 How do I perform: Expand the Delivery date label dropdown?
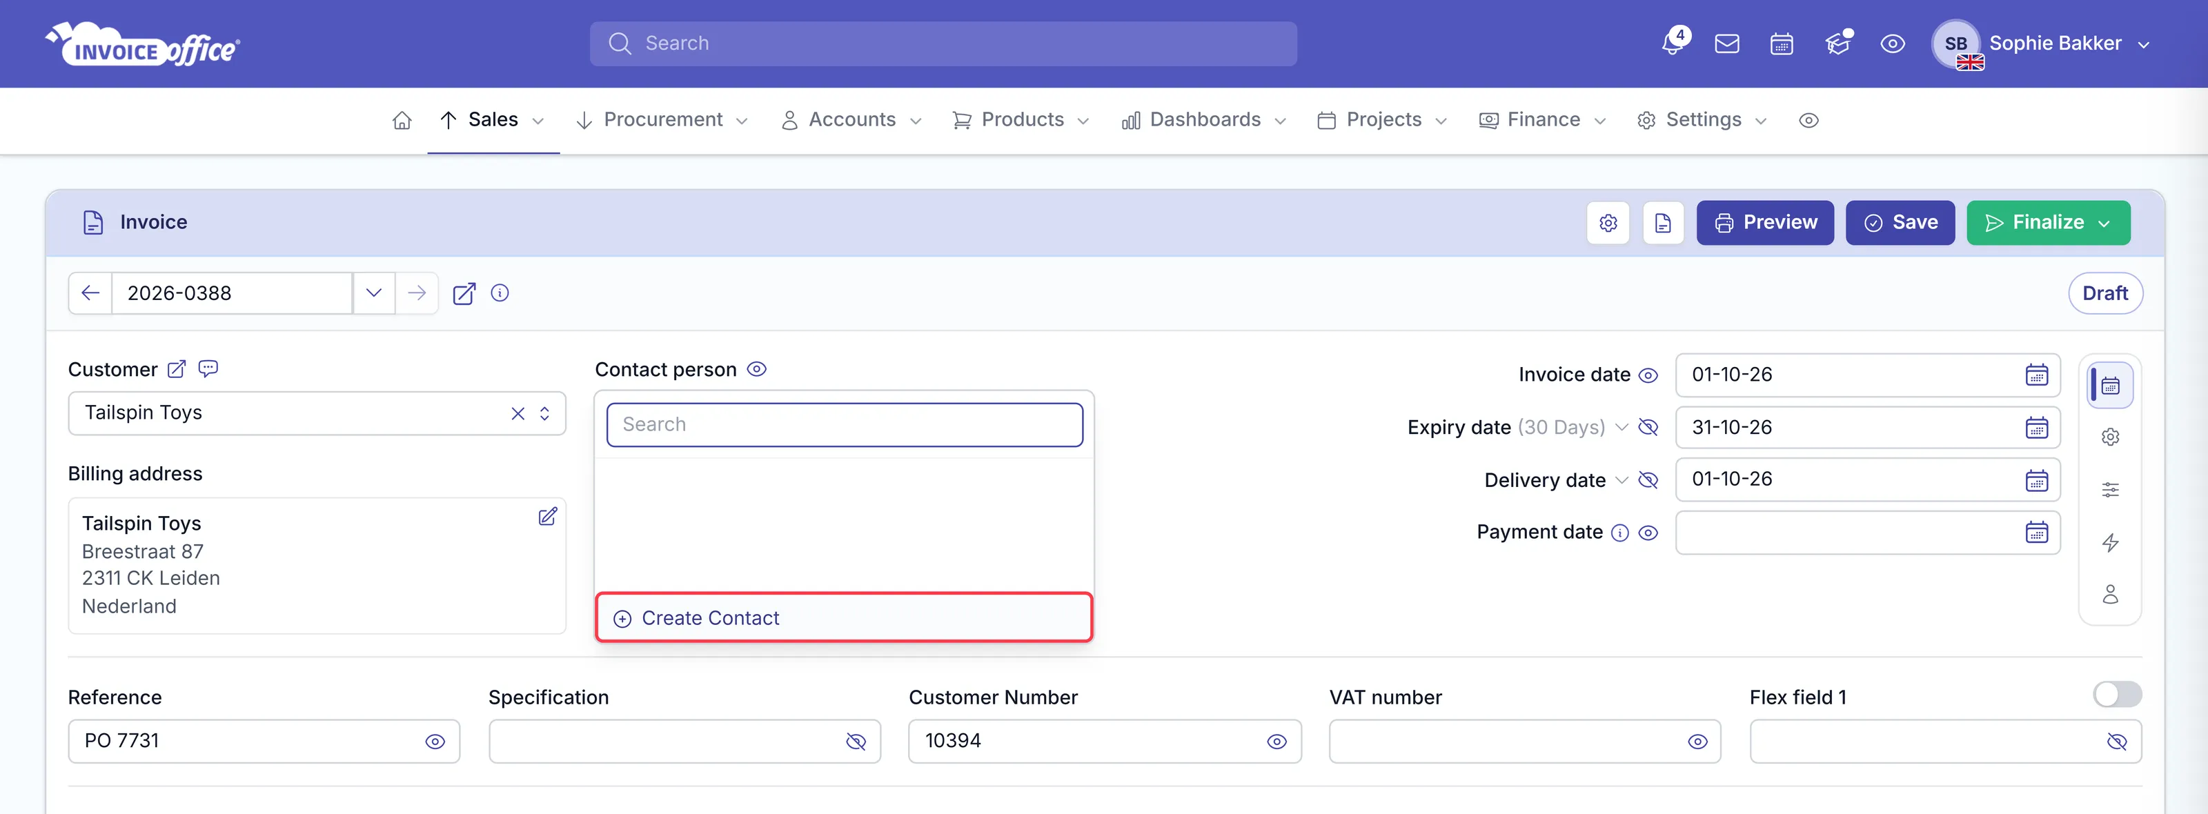1621,480
